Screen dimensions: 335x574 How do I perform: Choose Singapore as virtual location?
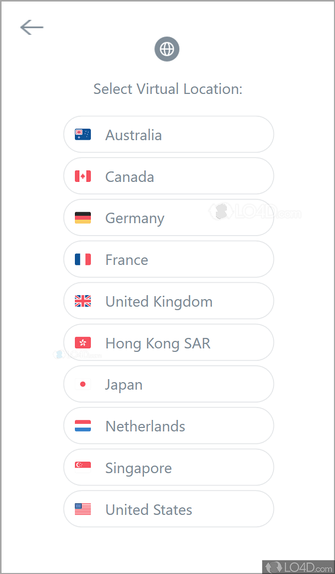(169, 468)
